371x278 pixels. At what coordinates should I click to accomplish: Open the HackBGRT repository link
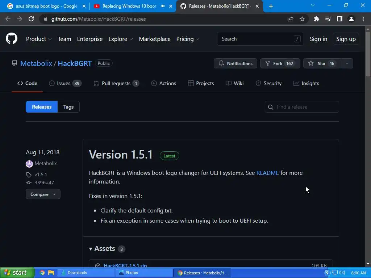click(75, 63)
